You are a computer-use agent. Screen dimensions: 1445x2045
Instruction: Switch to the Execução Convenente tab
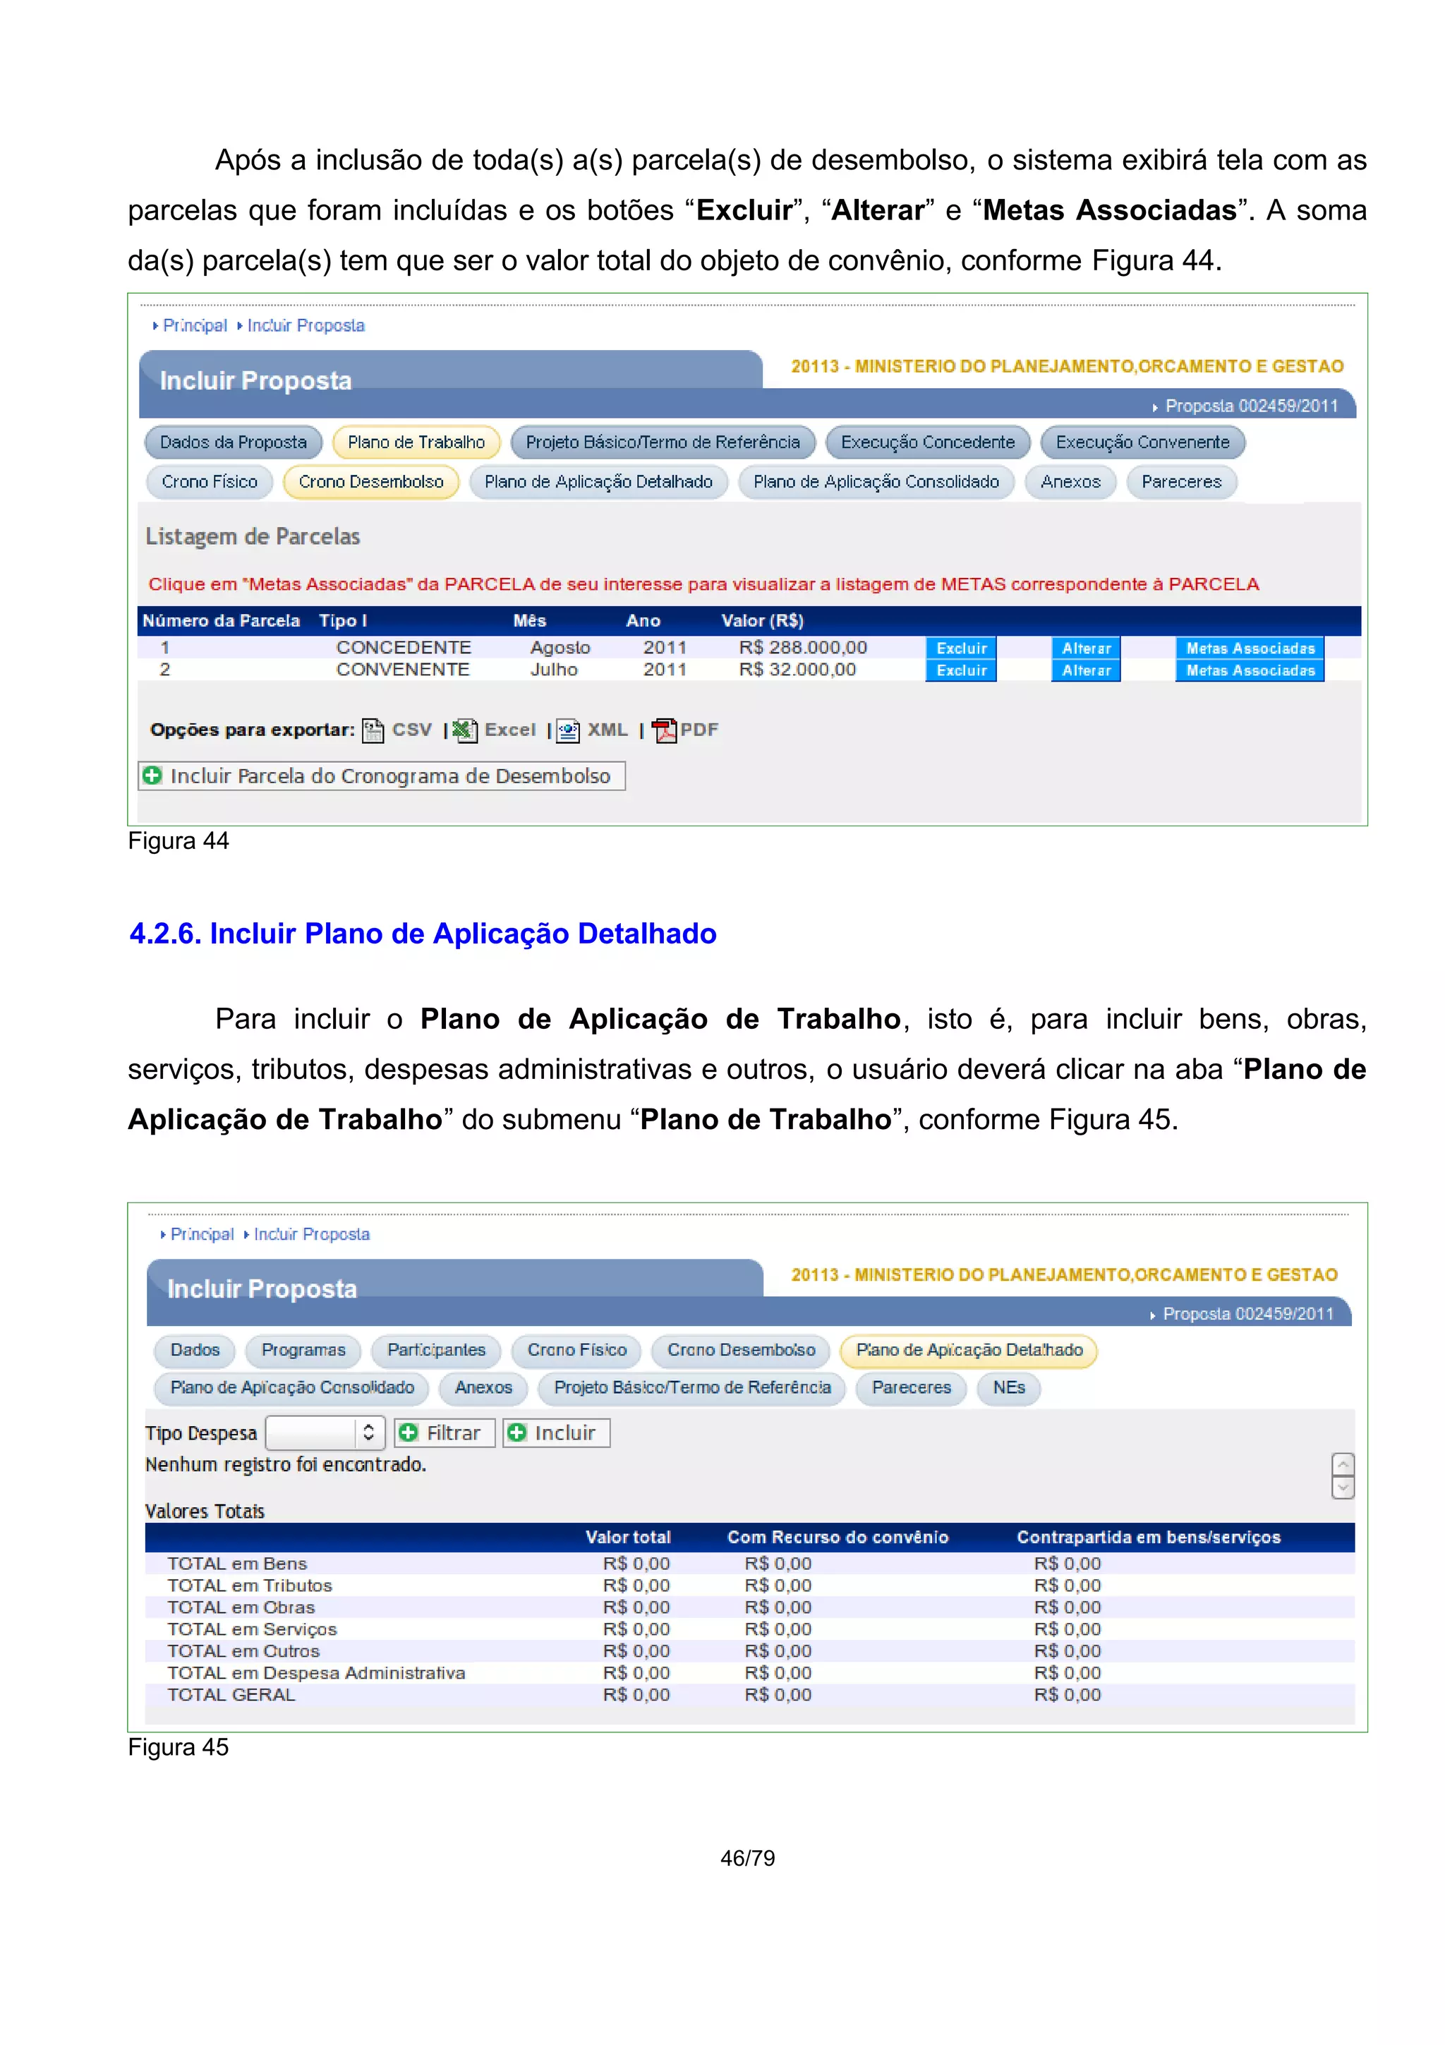1142,442
